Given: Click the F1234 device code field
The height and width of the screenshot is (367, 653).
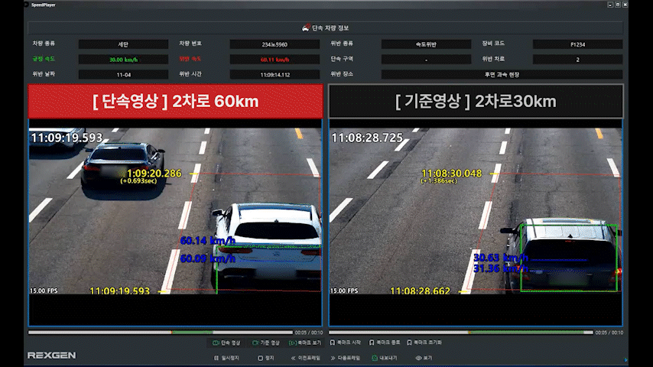Looking at the screenshot, I should point(577,44).
